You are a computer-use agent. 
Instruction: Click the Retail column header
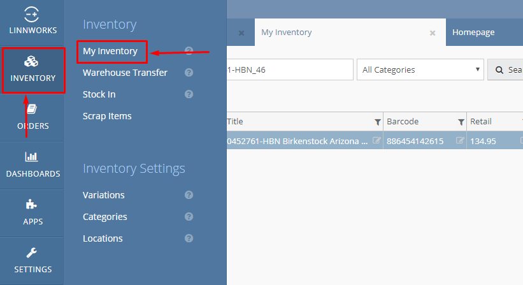pos(481,122)
